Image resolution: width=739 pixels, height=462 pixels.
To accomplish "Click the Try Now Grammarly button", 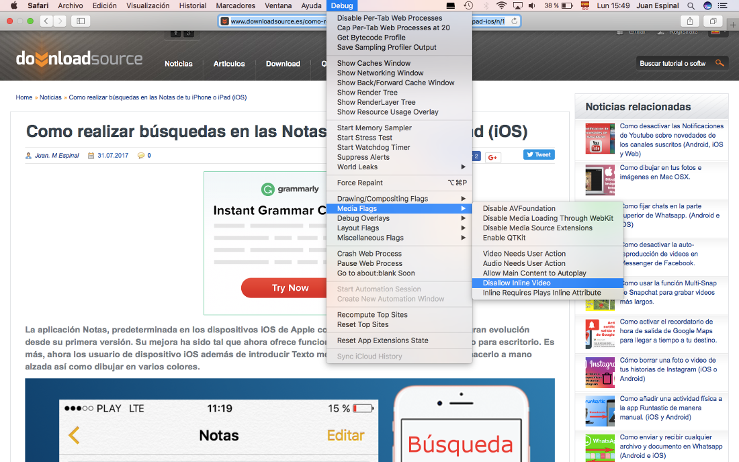I will (x=284, y=288).
